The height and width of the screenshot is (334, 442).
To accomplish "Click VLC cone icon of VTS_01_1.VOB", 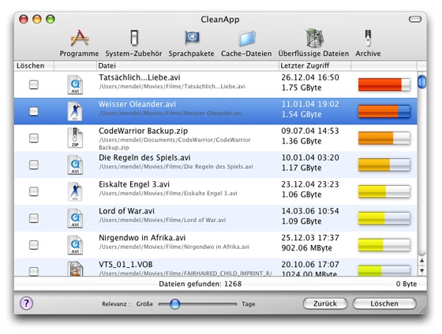I will click(75, 269).
